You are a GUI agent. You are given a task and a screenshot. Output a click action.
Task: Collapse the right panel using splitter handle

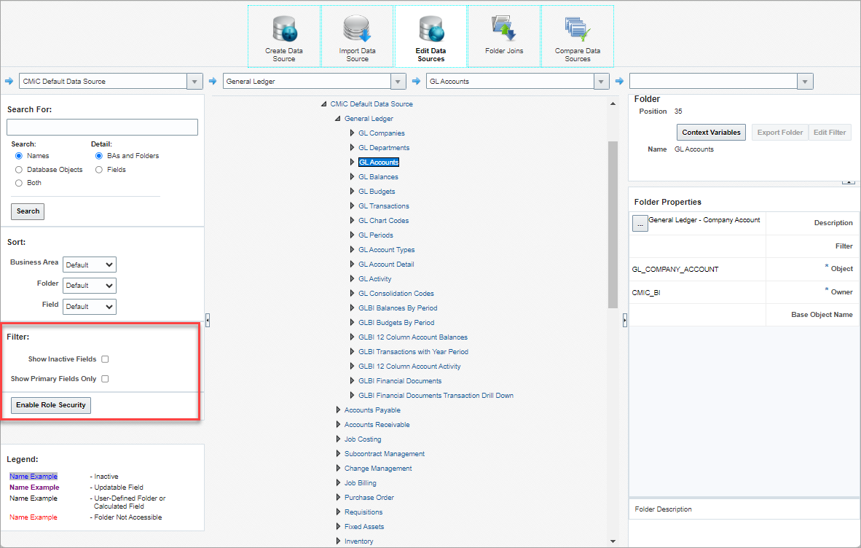[x=625, y=320]
